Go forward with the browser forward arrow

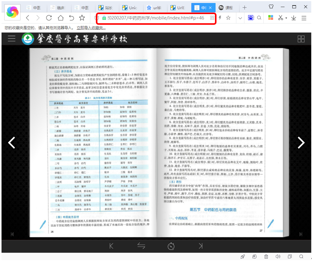click(x=38, y=18)
